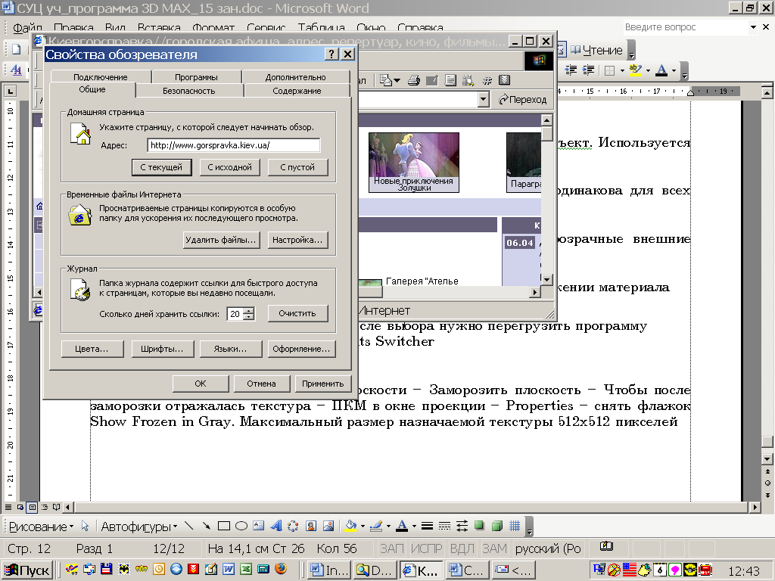Switch to Содержание tab
The image size is (775, 581).
click(x=297, y=91)
